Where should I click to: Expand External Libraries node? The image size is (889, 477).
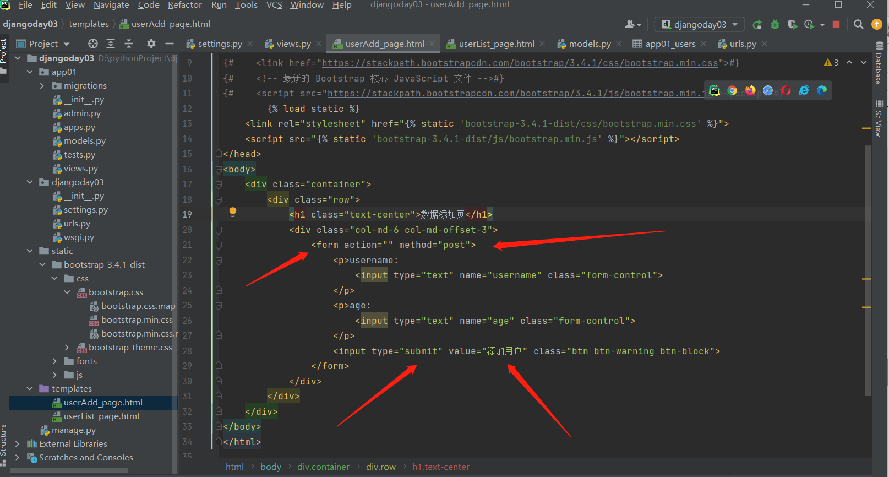point(17,444)
